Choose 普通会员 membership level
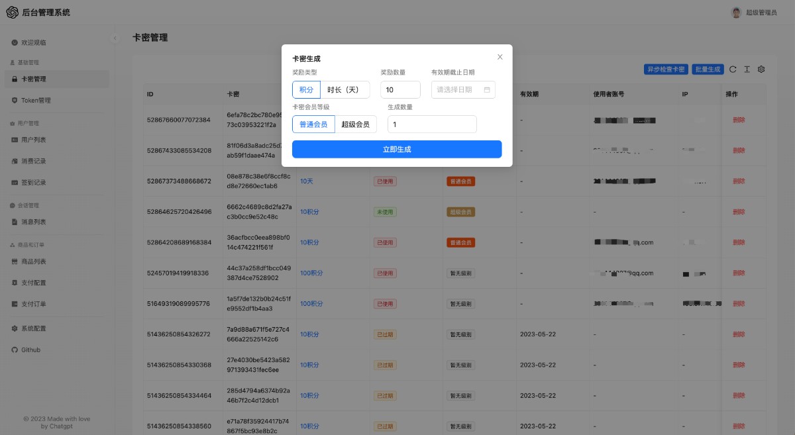795x435 pixels. coord(313,124)
